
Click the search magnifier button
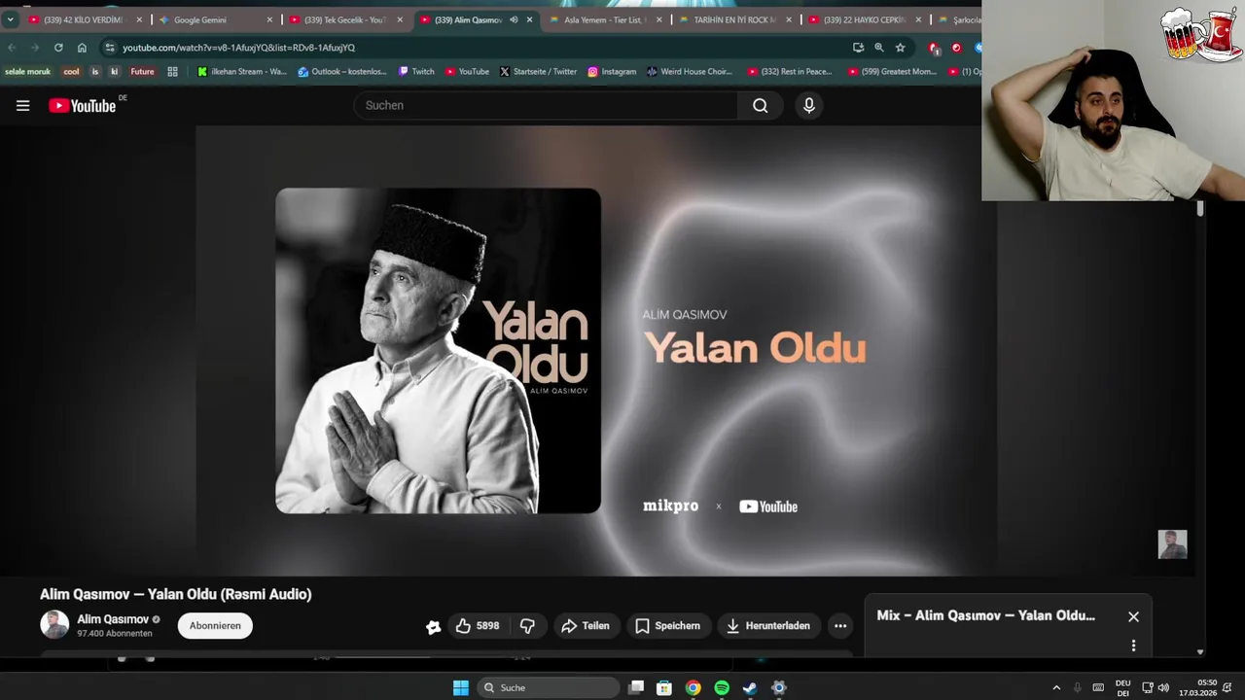tap(761, 105)
